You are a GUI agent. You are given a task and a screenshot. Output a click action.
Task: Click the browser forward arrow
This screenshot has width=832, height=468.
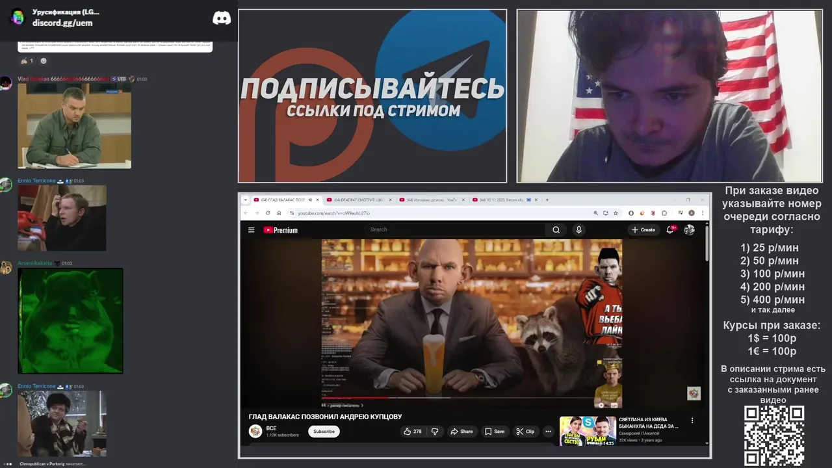click(x=257, y=213)
